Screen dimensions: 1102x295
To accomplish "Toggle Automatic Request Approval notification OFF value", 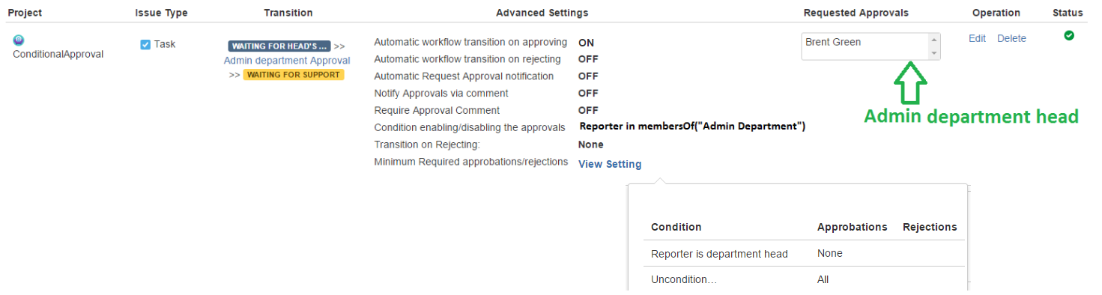I will [588, 76].
